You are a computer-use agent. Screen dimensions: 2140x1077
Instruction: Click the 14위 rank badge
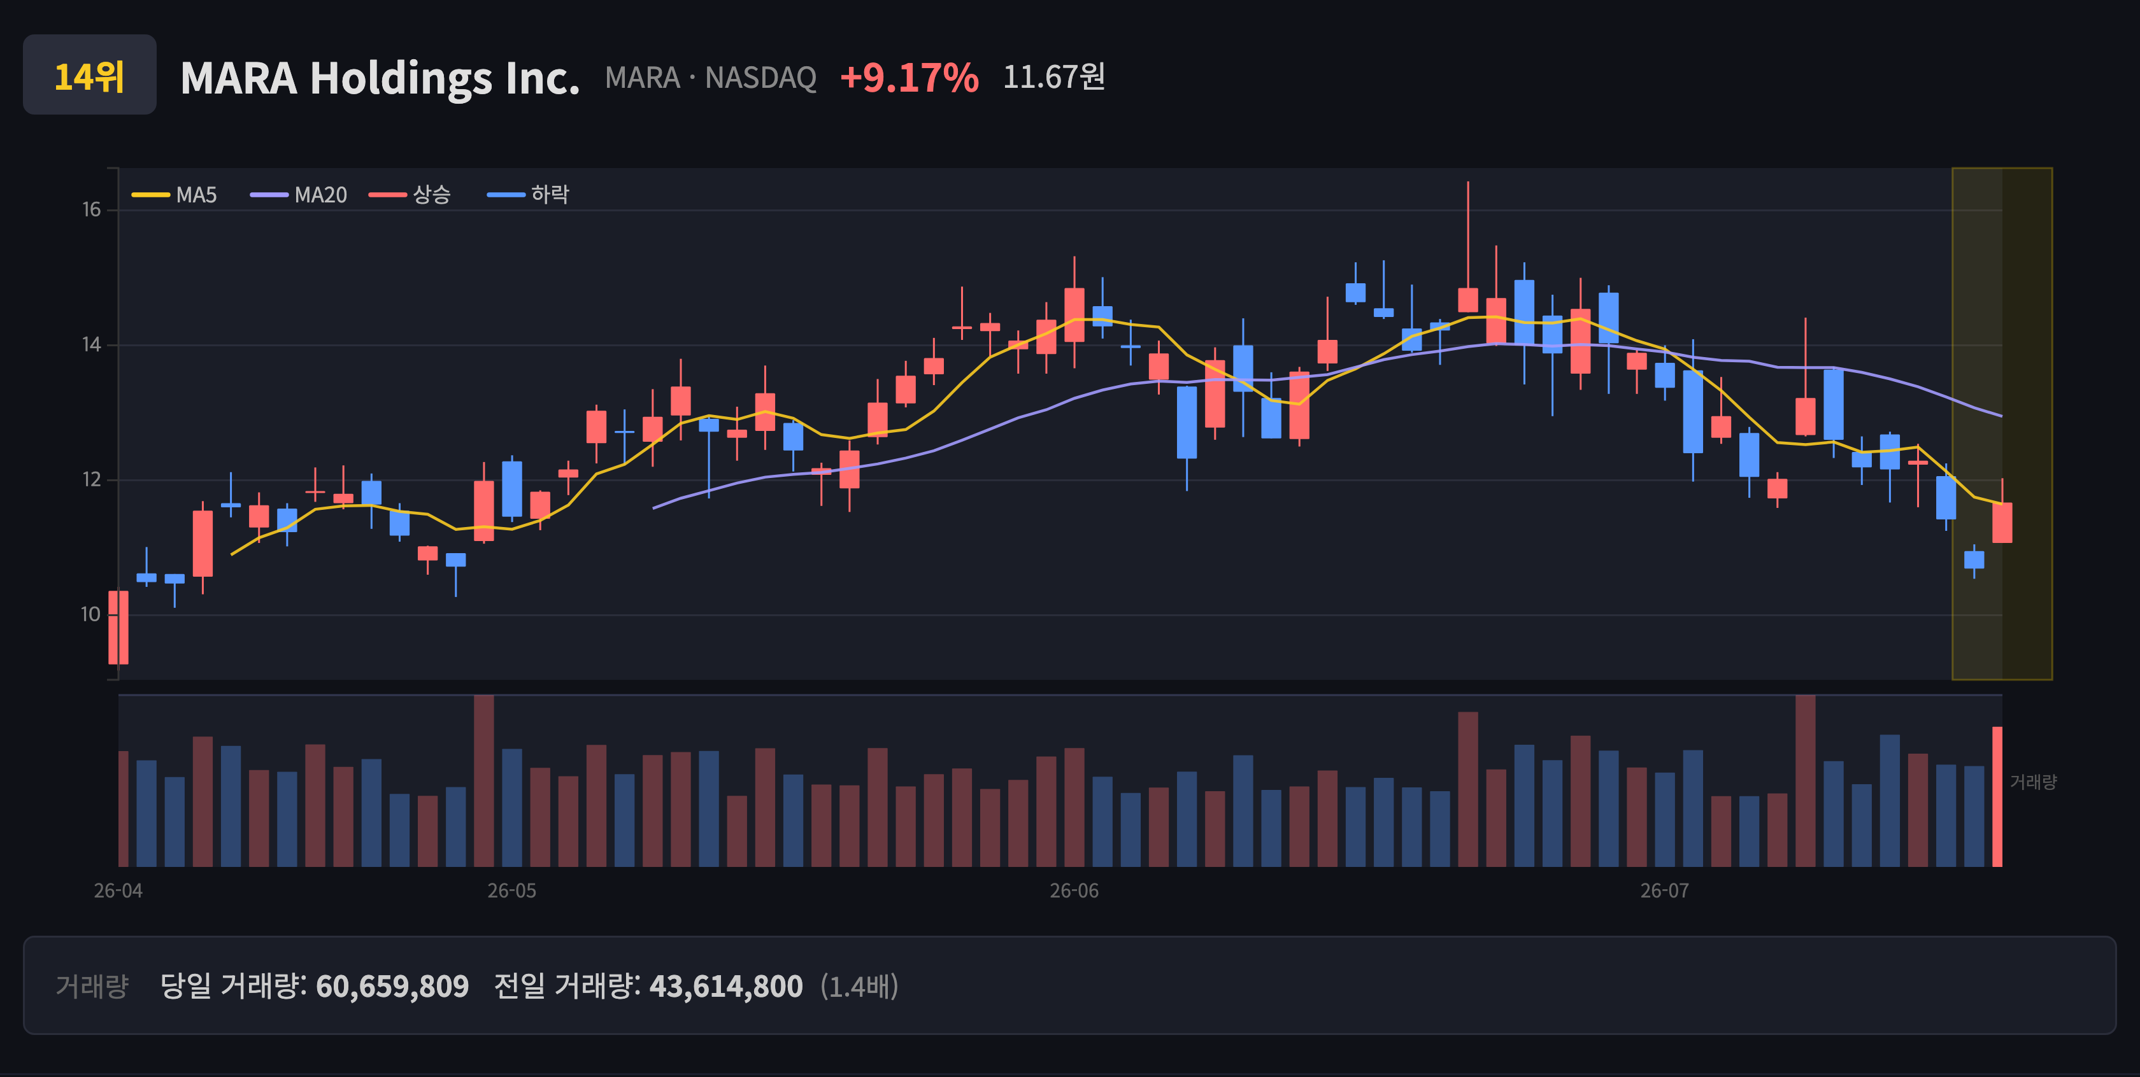click(x=90, y=74)
